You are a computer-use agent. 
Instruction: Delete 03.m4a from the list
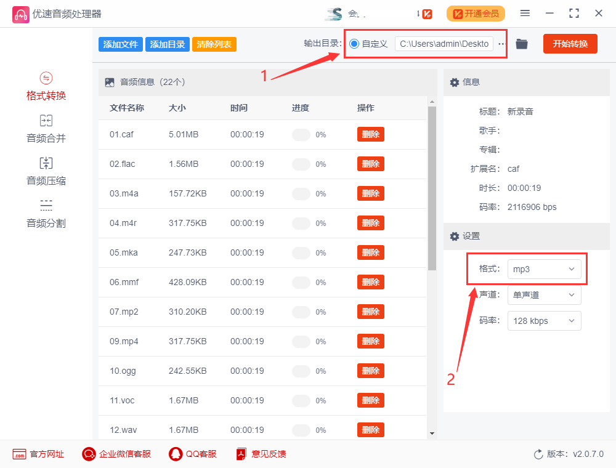[x=370, y=193]
